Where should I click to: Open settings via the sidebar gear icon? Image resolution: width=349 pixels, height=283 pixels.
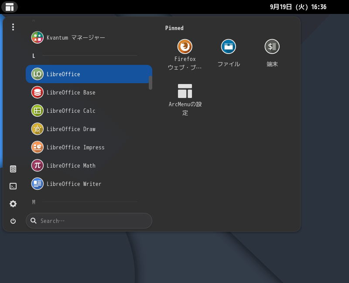(13, 204)
